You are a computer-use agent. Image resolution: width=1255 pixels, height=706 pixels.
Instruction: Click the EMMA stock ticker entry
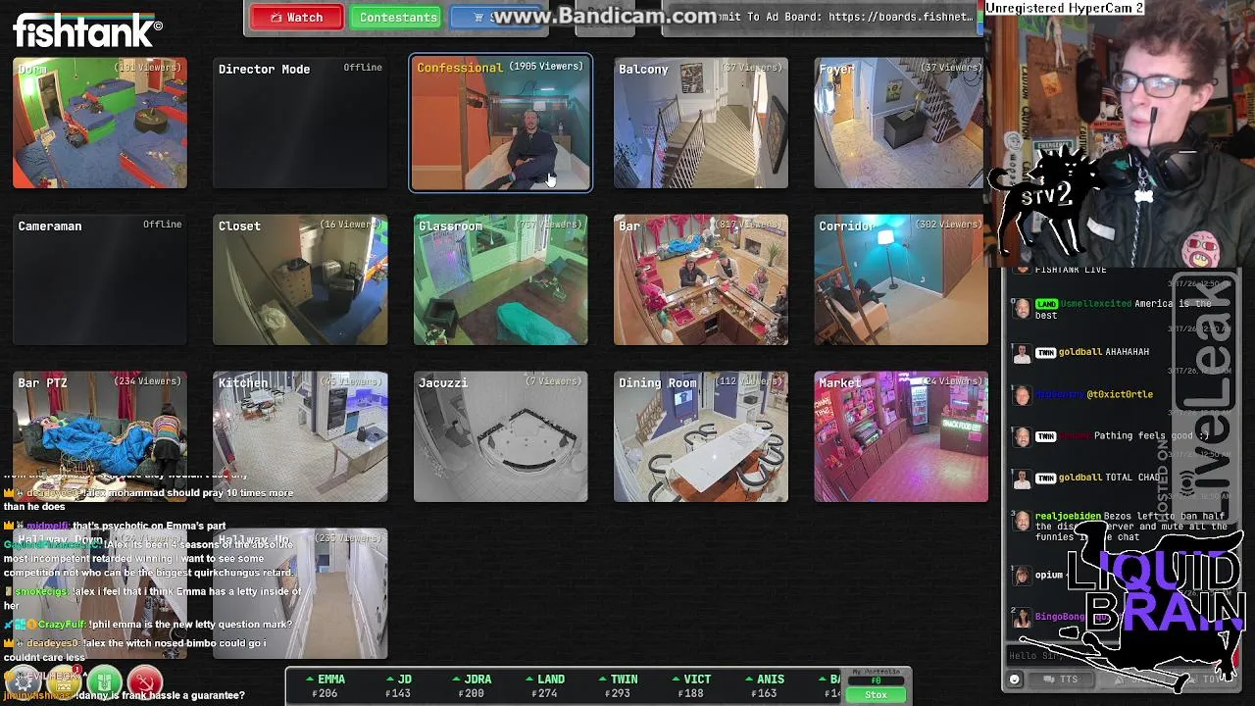(x=325, y=685)
